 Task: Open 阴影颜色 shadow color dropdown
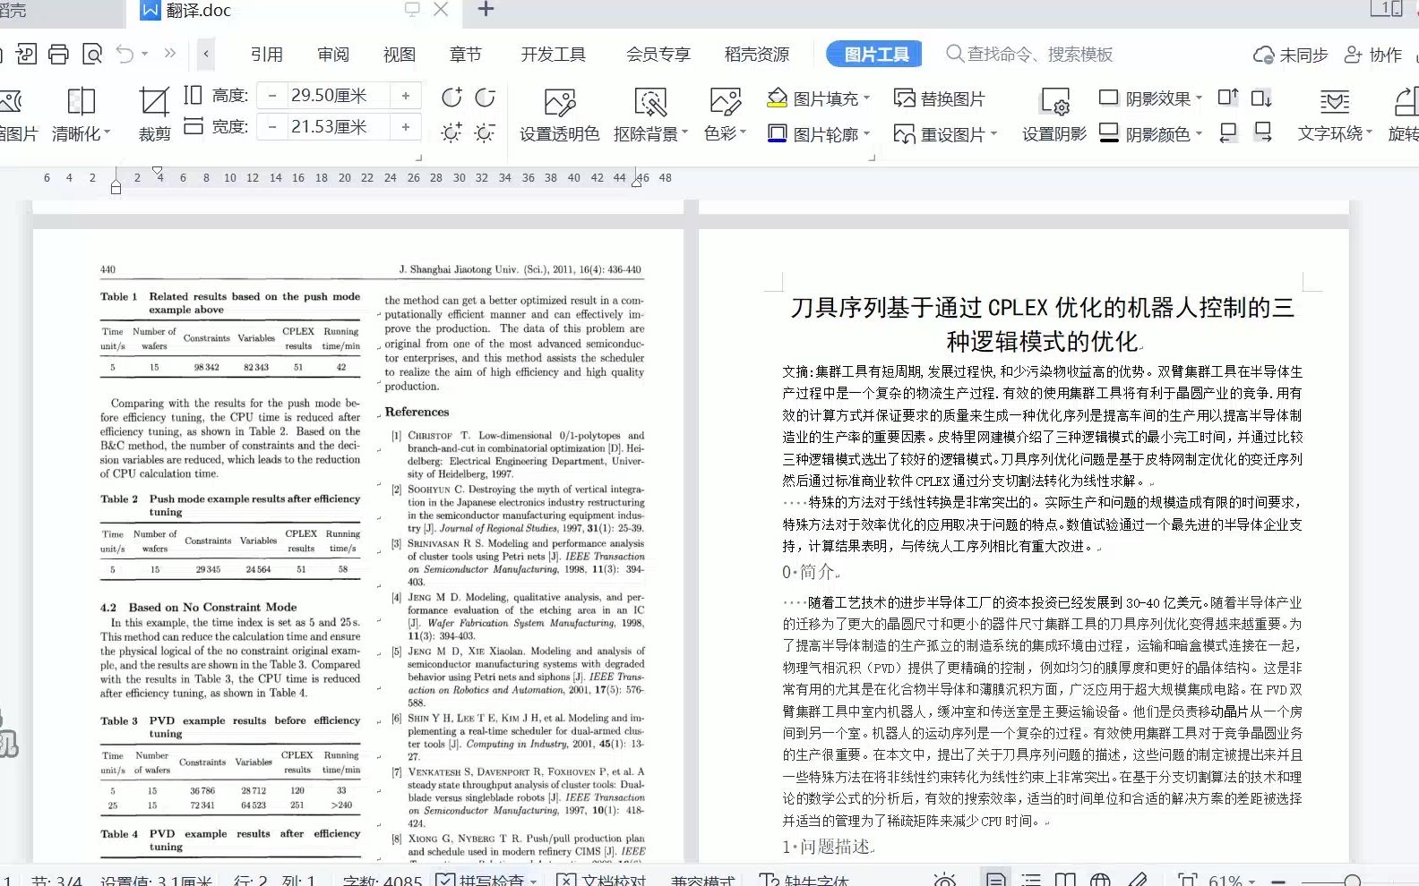pyautogui.click(x=1199, y=133)
